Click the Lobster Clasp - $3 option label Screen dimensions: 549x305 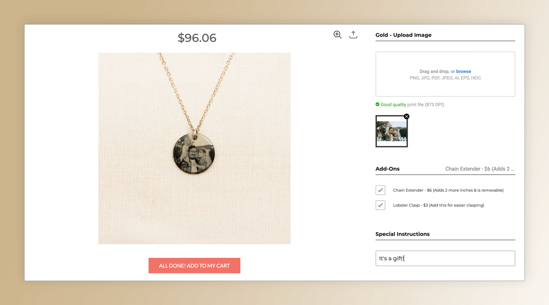[438, 205]
